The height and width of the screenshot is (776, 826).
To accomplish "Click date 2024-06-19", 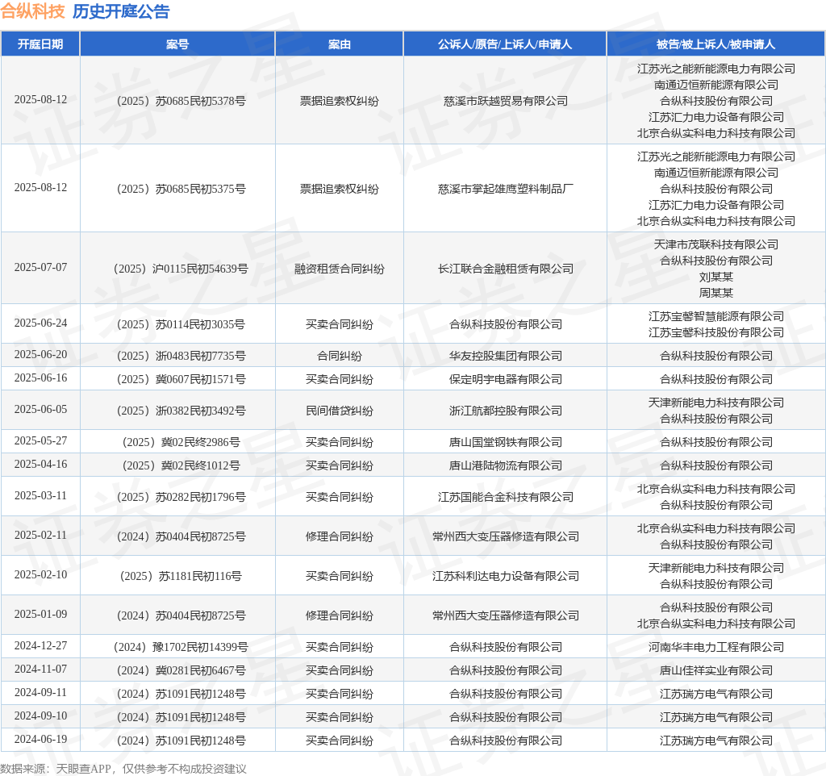I will pos(40,740).
